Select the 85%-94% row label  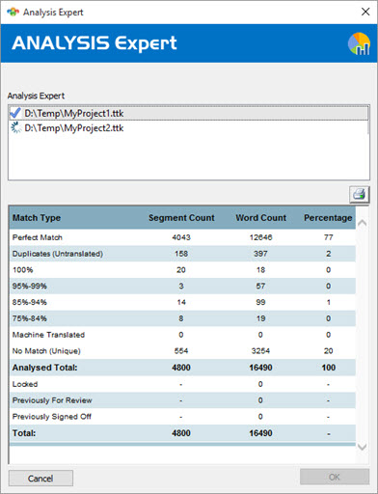30,302
